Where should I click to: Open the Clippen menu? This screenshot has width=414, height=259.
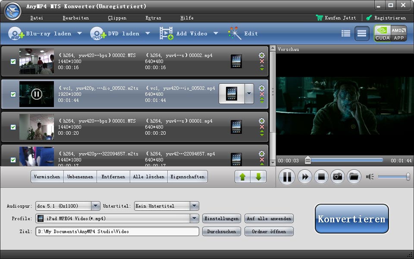tap(117, 18)
